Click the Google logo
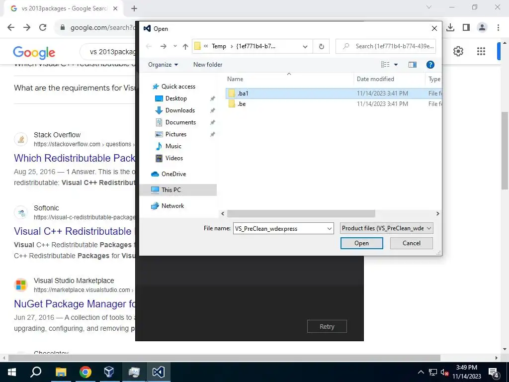Screen dimensions: 509x382 tap(34, 53)
